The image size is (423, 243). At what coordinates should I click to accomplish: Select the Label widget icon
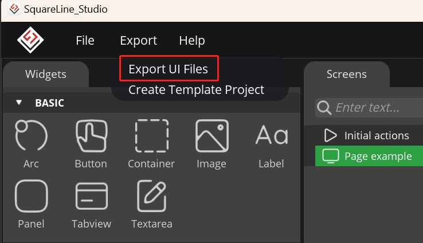[272, 135]
